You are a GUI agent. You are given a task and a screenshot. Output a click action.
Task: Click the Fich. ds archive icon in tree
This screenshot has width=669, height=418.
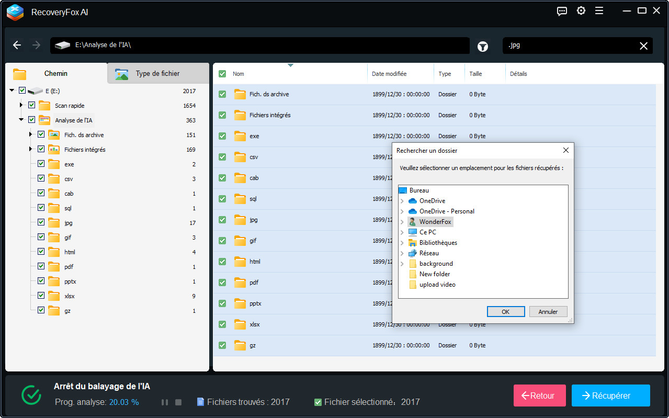point(54,135)
